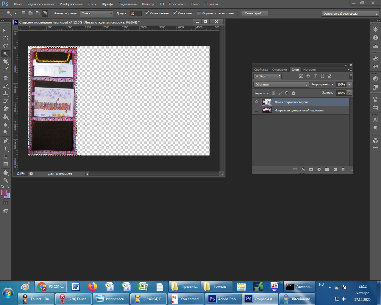Click the Уточн. край button
Viewport: 381px width, 305px height.
254,13
